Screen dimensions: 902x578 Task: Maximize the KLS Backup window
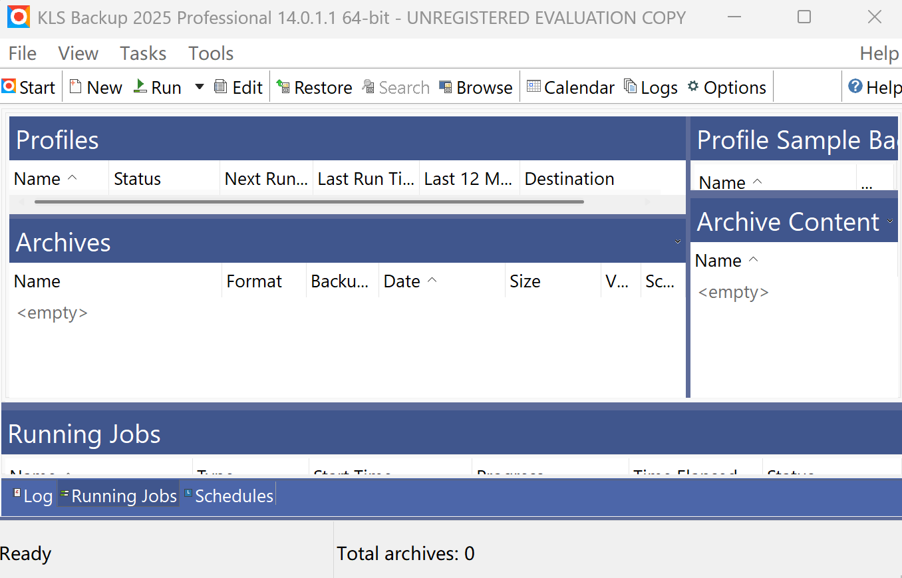click(804, 17)
